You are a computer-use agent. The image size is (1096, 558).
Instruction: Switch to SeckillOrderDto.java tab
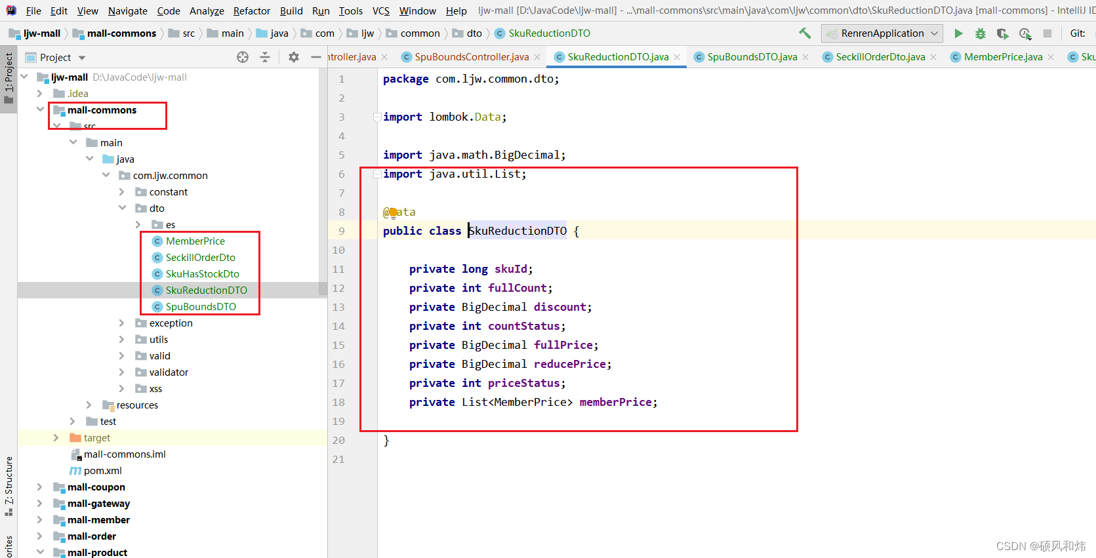(880, 57)
